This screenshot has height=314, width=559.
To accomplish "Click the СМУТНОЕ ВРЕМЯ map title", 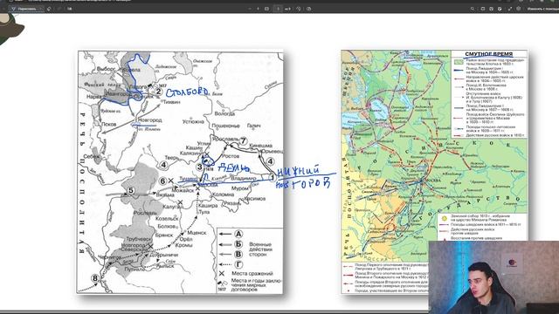I will point(489,54).
